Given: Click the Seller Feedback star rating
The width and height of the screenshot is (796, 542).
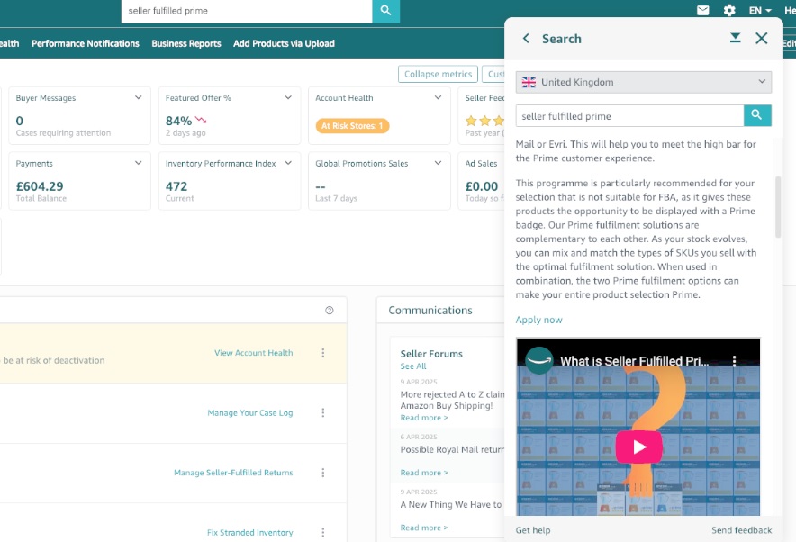Looking at the screenshot, I should coord(484,121).
